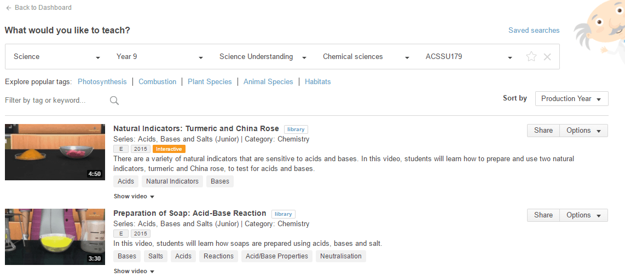Expand the Science Understanding dropdown

[262, 57]
